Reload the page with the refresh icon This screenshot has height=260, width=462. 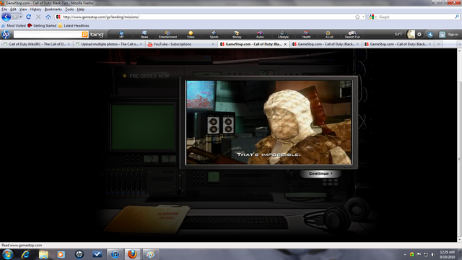(x=29, y=17)
